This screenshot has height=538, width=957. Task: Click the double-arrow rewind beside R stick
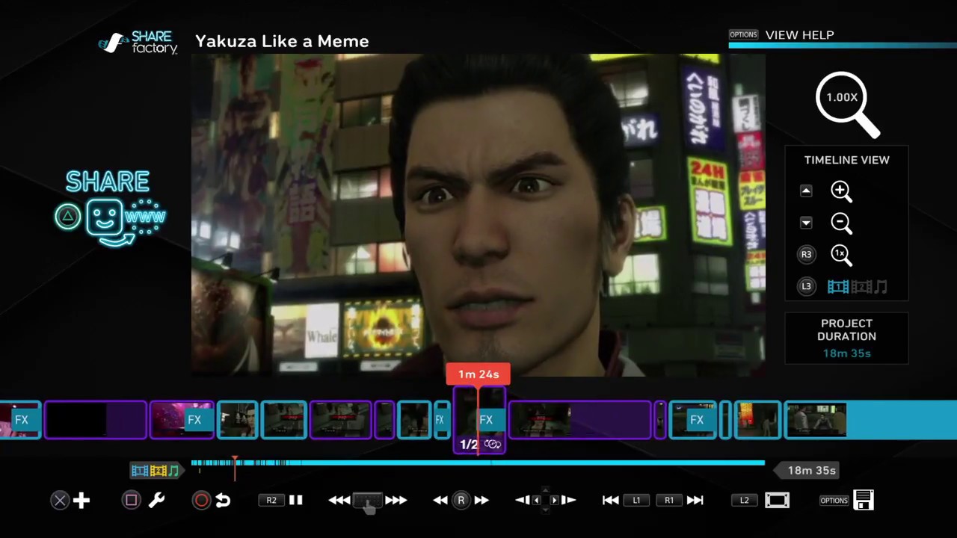click(x=440, y=501)
